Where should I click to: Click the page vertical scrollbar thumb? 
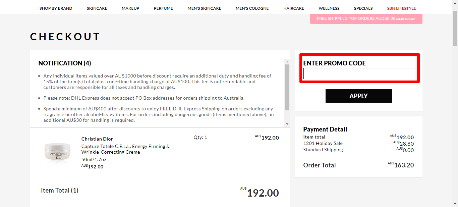tap(455, 29)
